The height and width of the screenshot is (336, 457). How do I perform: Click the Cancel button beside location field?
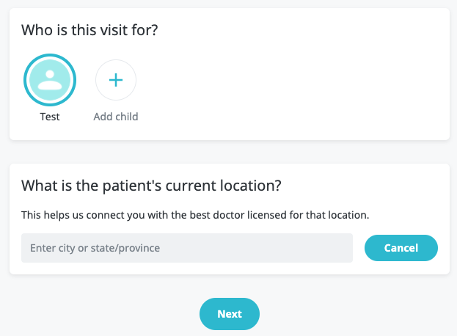[401, 248]
